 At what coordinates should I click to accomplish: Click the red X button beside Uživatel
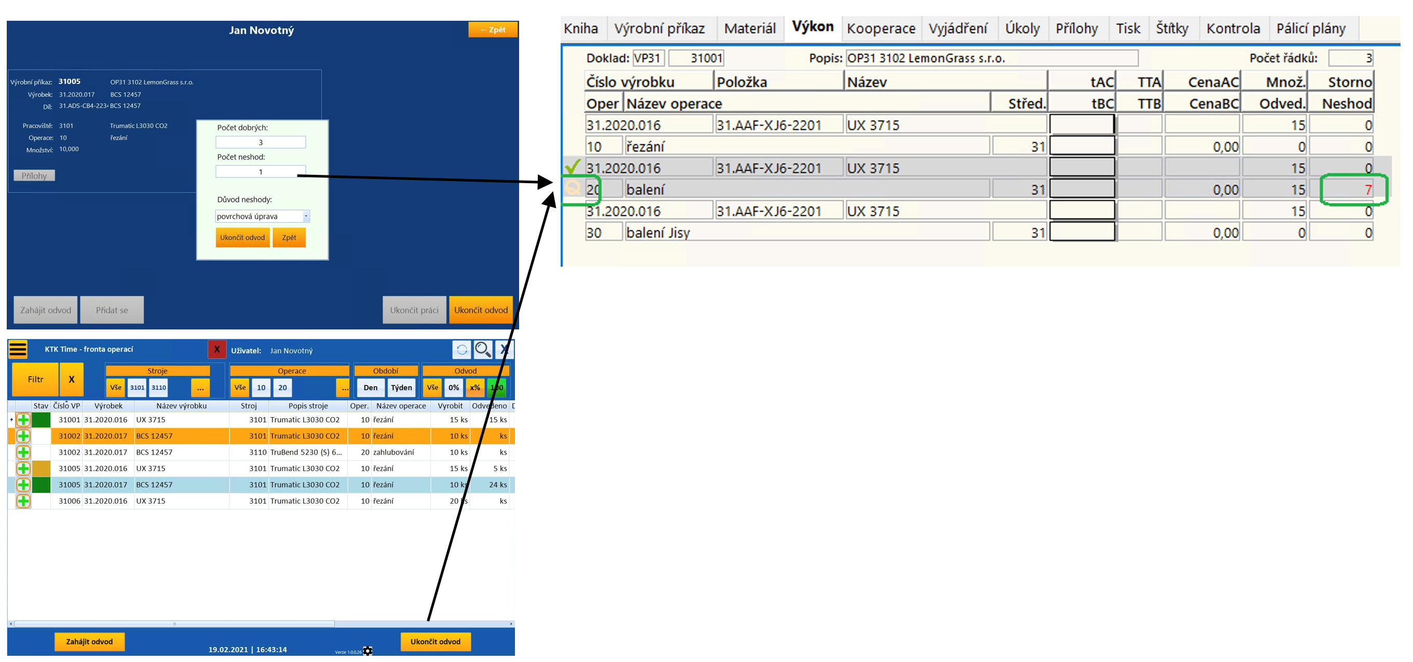point(216,349)
